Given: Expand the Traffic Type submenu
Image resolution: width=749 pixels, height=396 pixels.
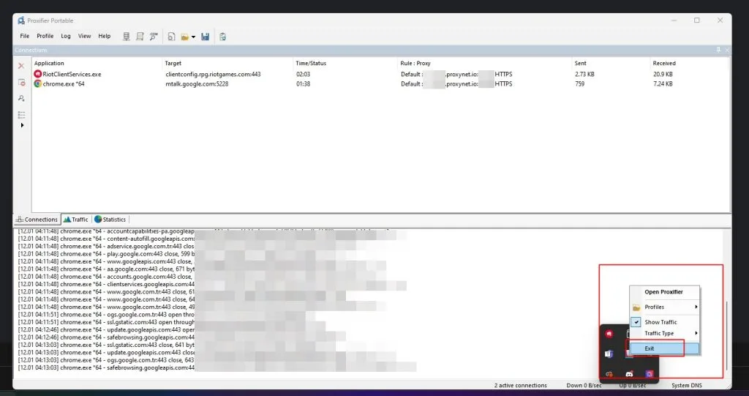Looking at the screenshot, I should pos(664,333).
